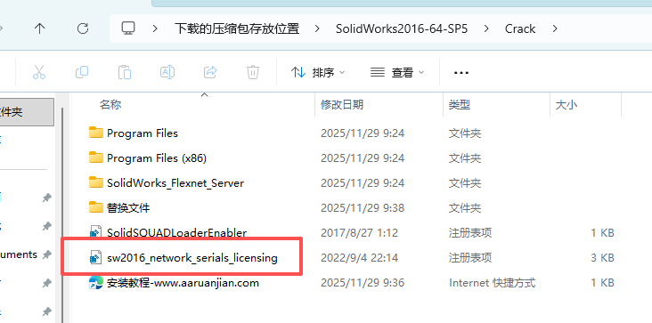
Task: Click the 3 KB size cell
Action: pos(602,258)
